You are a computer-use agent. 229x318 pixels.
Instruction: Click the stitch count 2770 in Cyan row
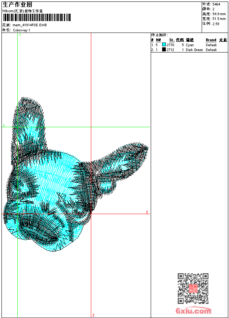coord(170,45)
